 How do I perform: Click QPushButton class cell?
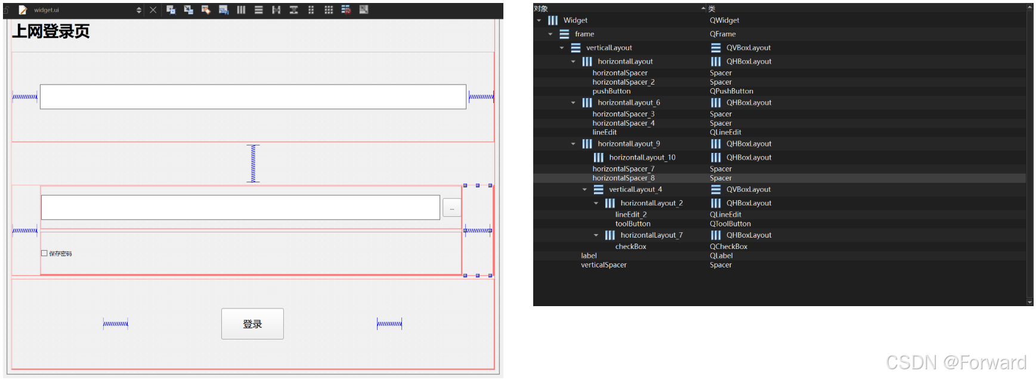tap(731, 91)
